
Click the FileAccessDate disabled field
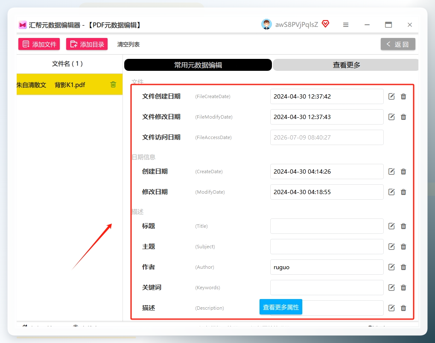click(327, 137)
